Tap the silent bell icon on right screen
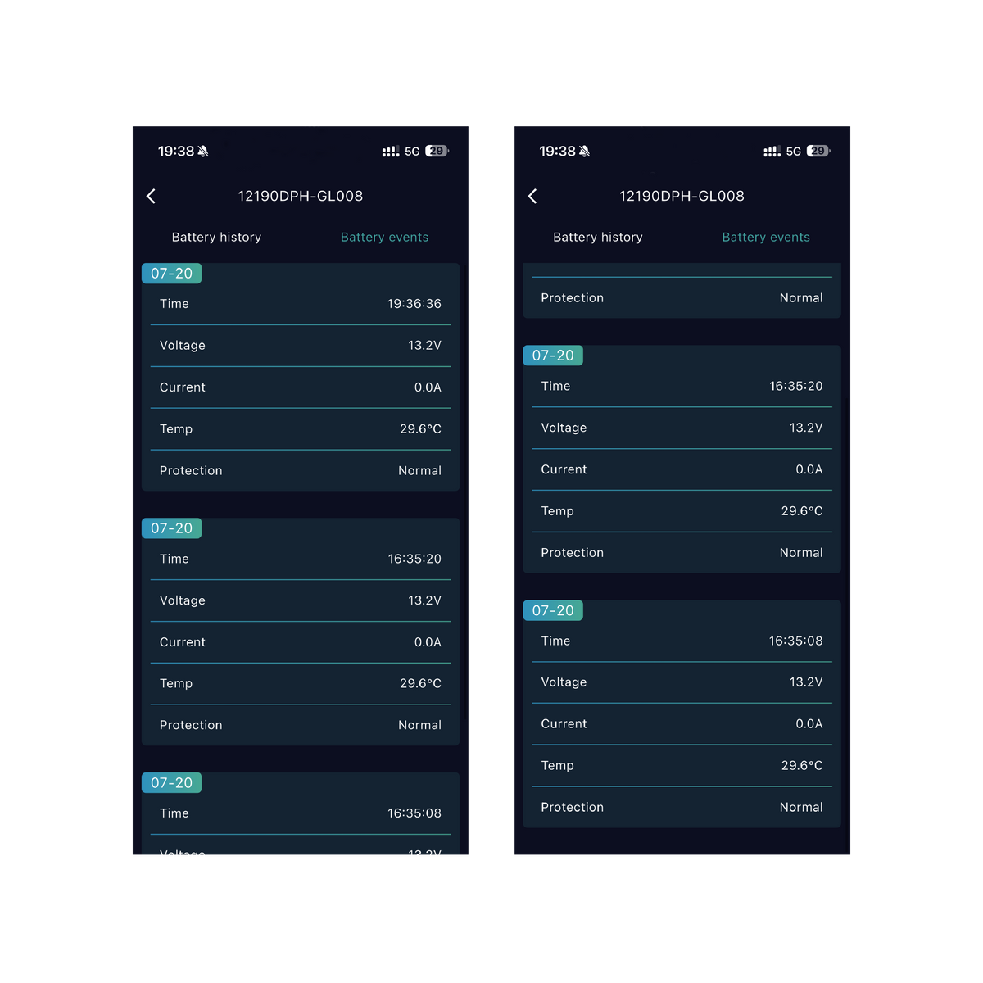This screenshot has height=983, width=983. 585,152
